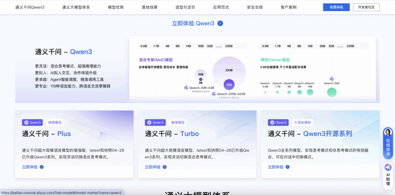Image resolution: width=395 pixels, height=195 pixels.
Task: Click 推理模型 tag in Turbo card
Action: coord(177,123)
